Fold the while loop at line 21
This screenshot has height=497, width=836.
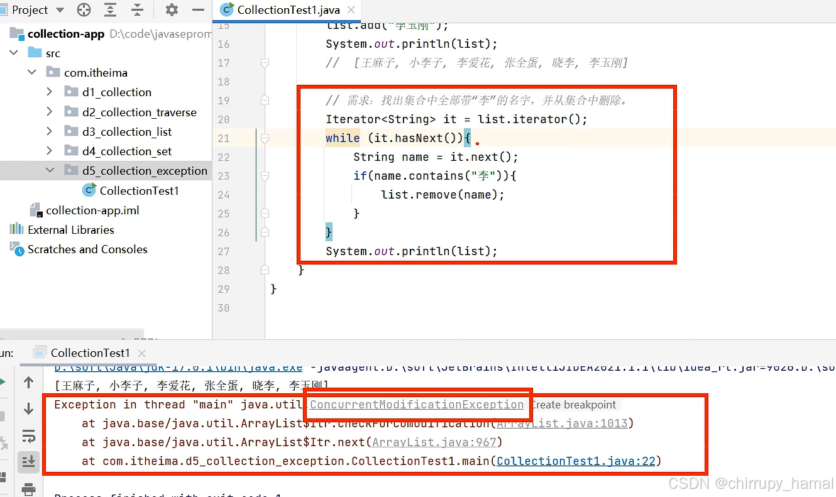[x=265, y=138]
